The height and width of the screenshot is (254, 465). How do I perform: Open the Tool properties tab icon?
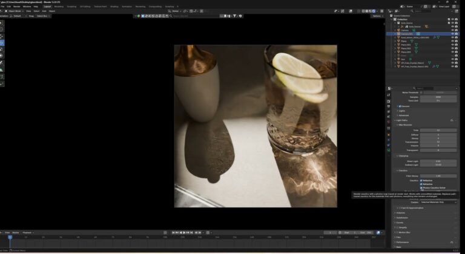[x=389, y=95]
